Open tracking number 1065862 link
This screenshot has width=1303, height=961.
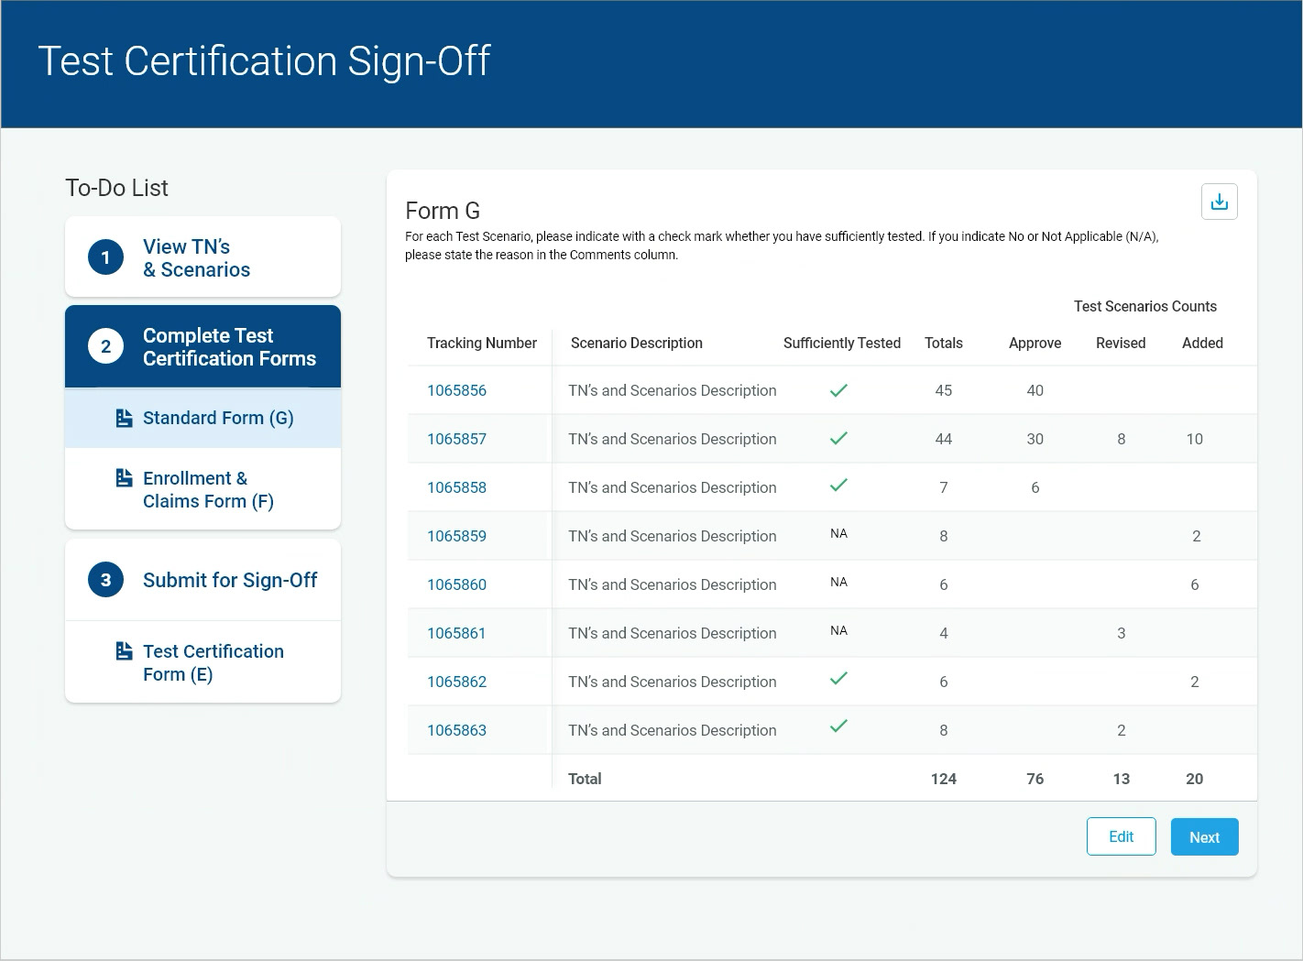[456, 682]
